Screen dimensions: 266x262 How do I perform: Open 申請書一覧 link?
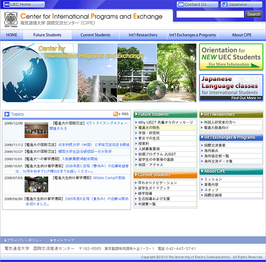click(x=165, y=204)
